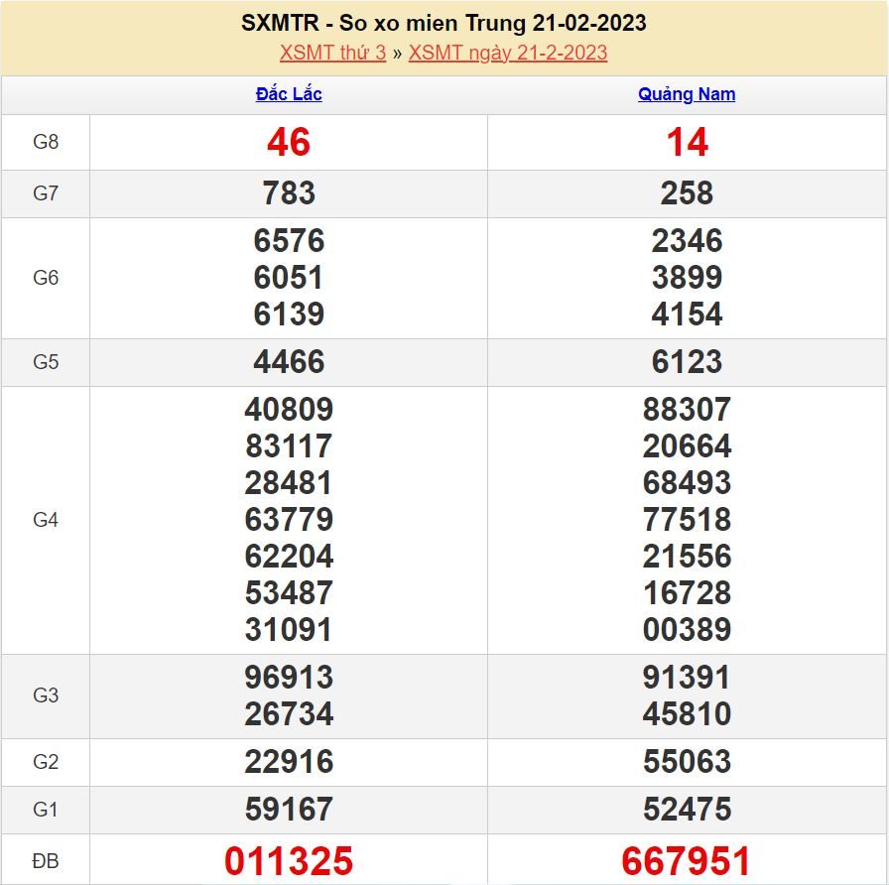Select the G3 row label
The height and width of the screenshot is (885, 889).
46,695
